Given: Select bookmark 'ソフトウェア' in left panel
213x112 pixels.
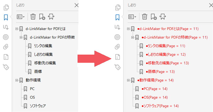Looking at the screenshot, I should tap(38, 106).
